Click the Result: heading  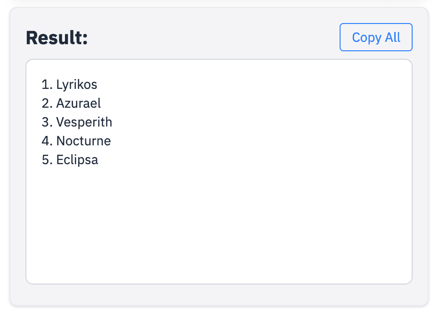56,38
